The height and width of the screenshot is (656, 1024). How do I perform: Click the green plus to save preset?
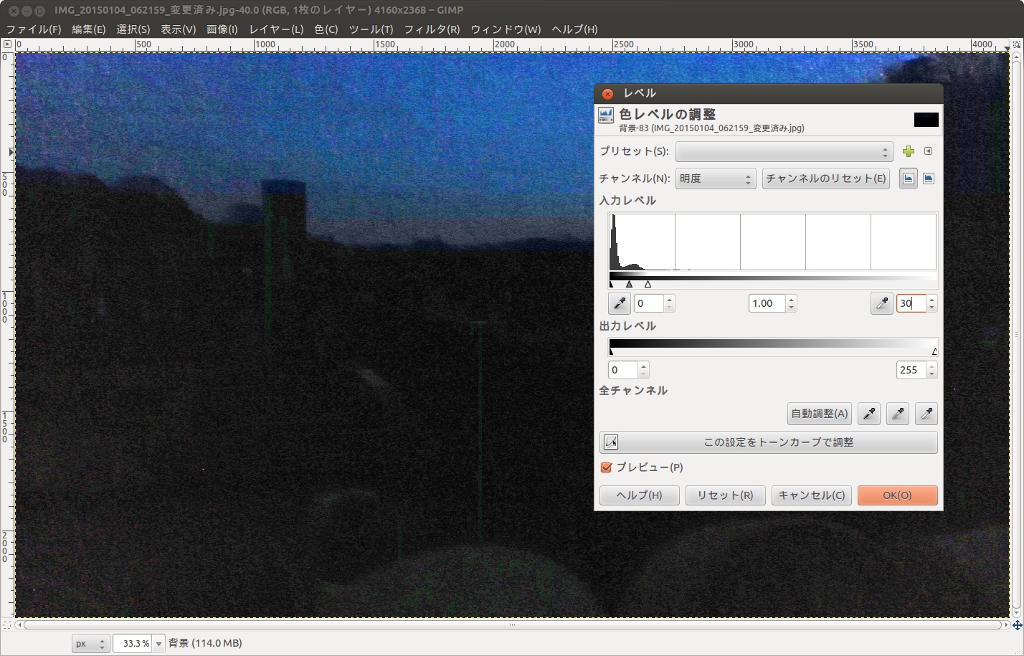(908, 151)
